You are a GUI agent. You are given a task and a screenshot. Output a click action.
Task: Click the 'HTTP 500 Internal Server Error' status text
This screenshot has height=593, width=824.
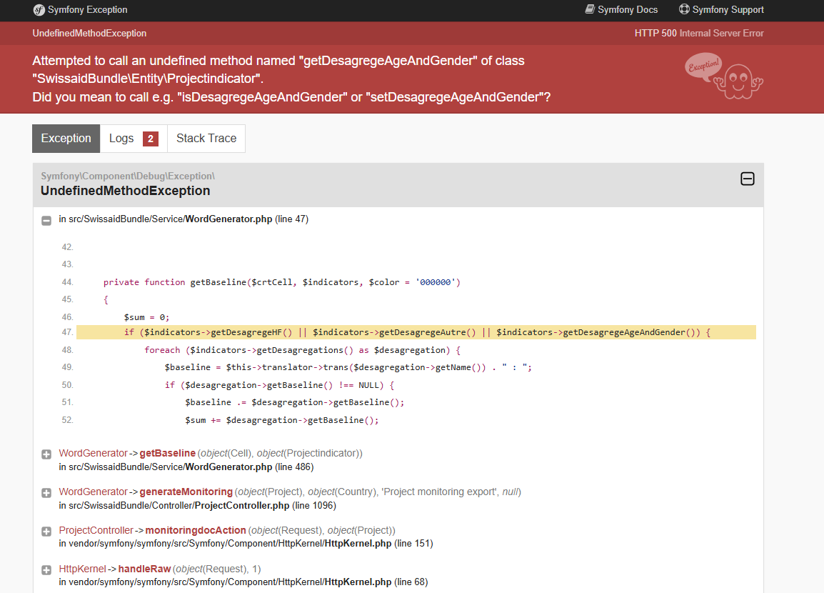tap(699, 33)
